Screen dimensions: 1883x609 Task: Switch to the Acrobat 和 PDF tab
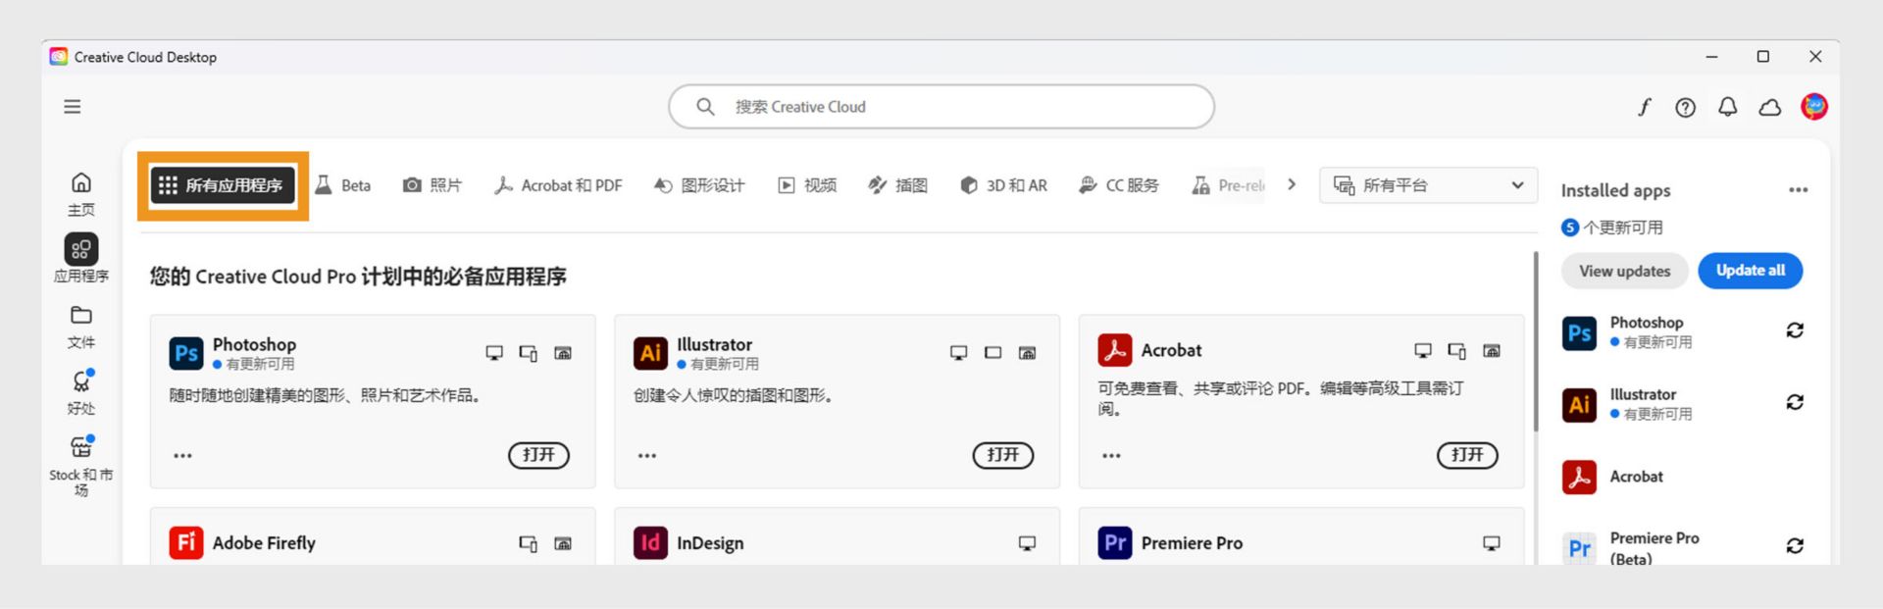[x=558, y=185]
